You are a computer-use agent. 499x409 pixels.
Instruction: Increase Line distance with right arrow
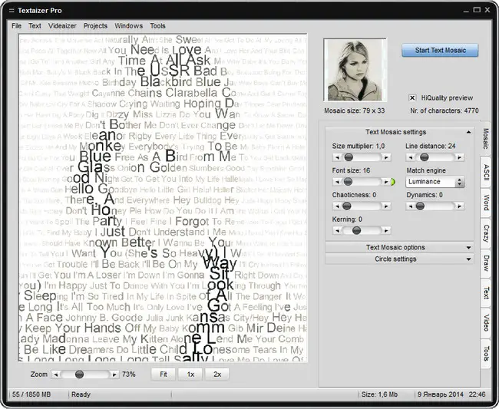pyautogui.click(x=459, y=157)
